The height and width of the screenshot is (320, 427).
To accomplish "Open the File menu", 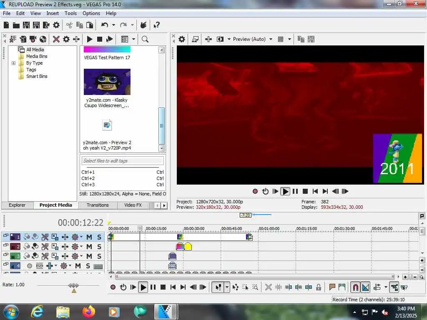I will (x=7, y=13).
